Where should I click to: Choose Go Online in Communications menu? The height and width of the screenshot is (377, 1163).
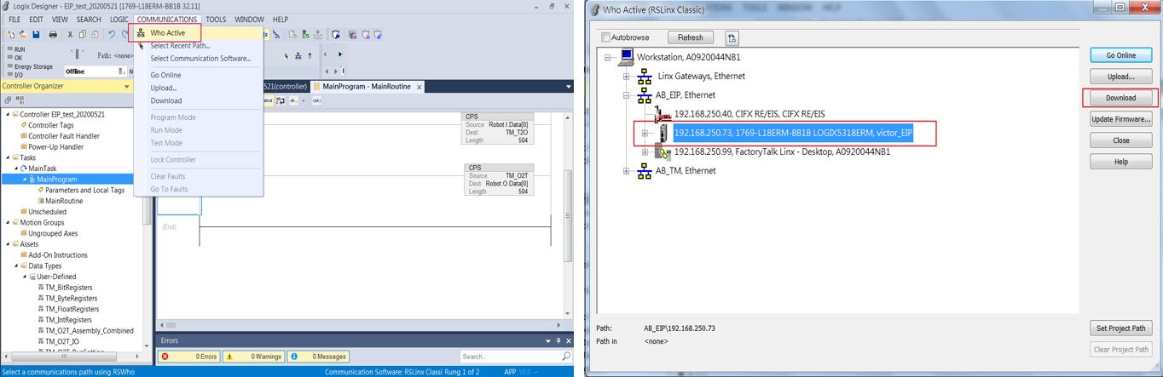(166, 75)
